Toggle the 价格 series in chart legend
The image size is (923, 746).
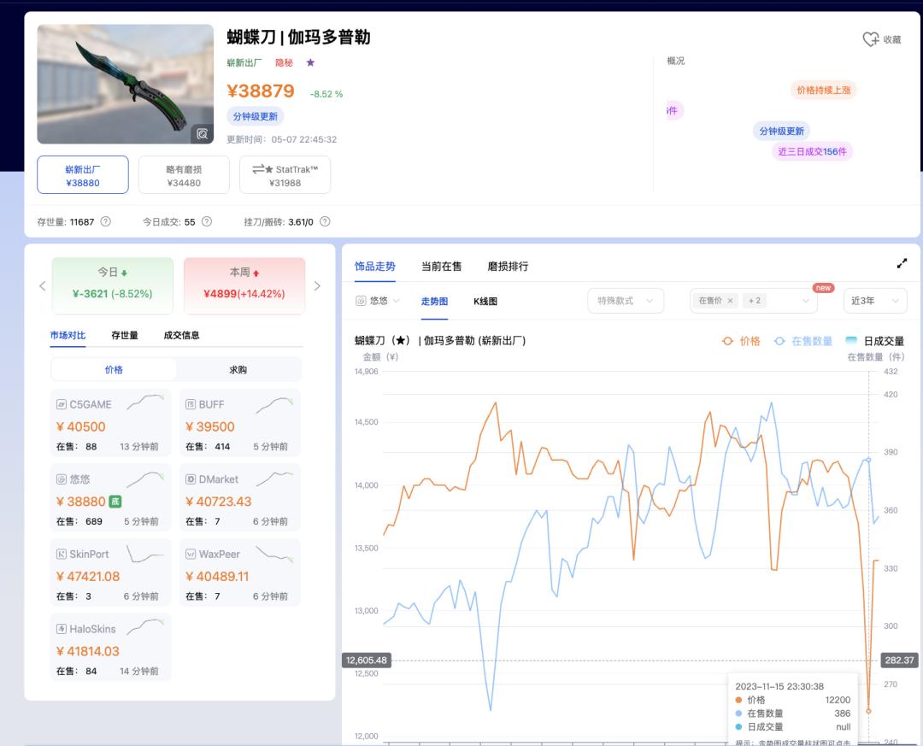point(741,341)
